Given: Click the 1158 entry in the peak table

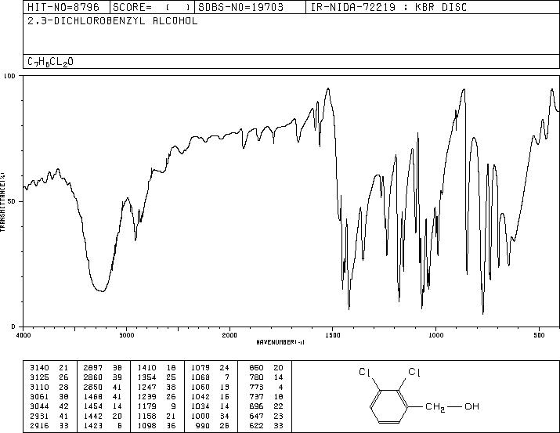Looking at the screenshot, I should click(x=146, y=417).
